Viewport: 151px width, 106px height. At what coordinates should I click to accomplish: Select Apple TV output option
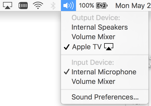point(87,47)
